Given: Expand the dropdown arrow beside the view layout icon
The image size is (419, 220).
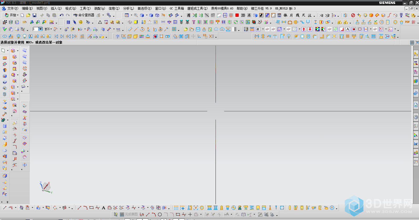Looking at the screenshot, I should pyautogui.click(x=131, y=15).
